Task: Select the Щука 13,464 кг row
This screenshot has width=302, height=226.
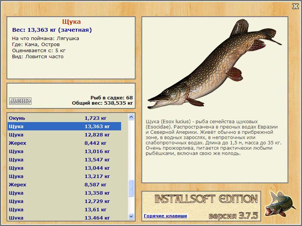Action: pos(64,218)
